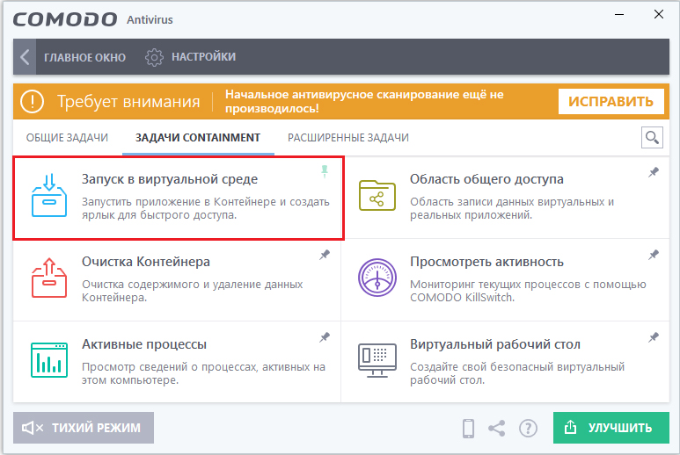Image resolution: width=680 pixels, height=455 pixels.
Task: Click the share icon in footer
Action: click(x=496, y=428)
